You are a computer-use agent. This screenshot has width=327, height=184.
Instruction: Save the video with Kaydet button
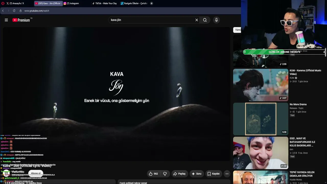(213, 174)
